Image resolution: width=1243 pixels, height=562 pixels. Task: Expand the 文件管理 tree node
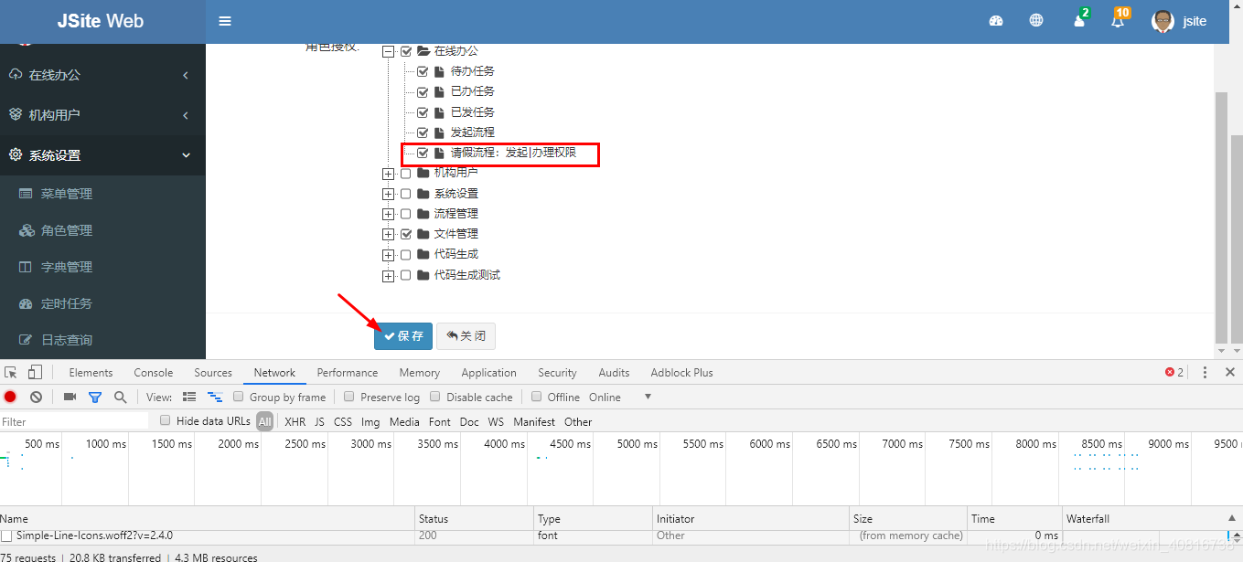(x=388, y=235)
